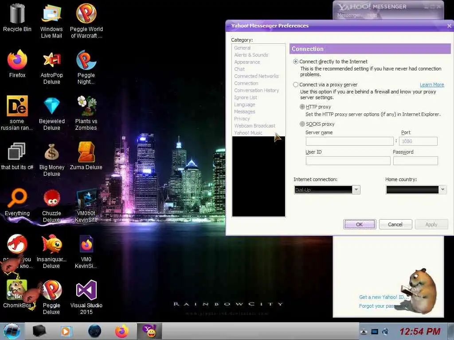Open VM0b0t KevinSite desktop icon

[86, 205]
